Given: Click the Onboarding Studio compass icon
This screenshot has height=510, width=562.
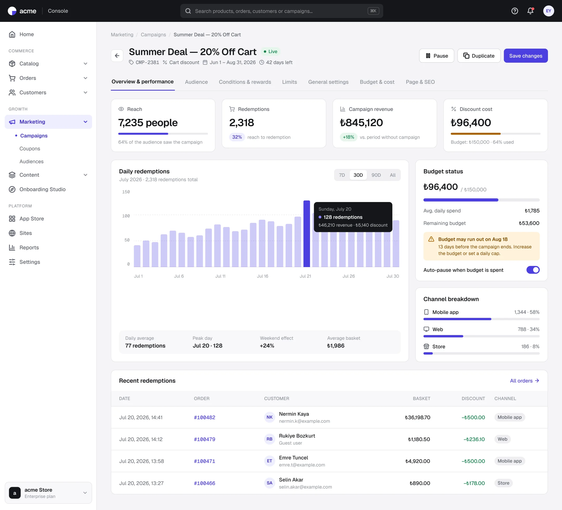Looking at the screenshot, I should 12,190.
